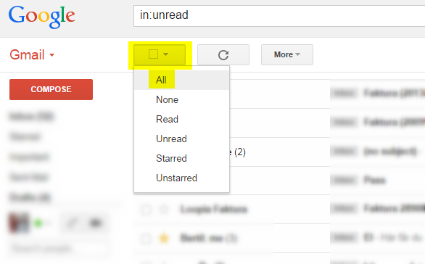Click the yellow star on the email row
Screen dimensions: 425x264
click(164, 238)
